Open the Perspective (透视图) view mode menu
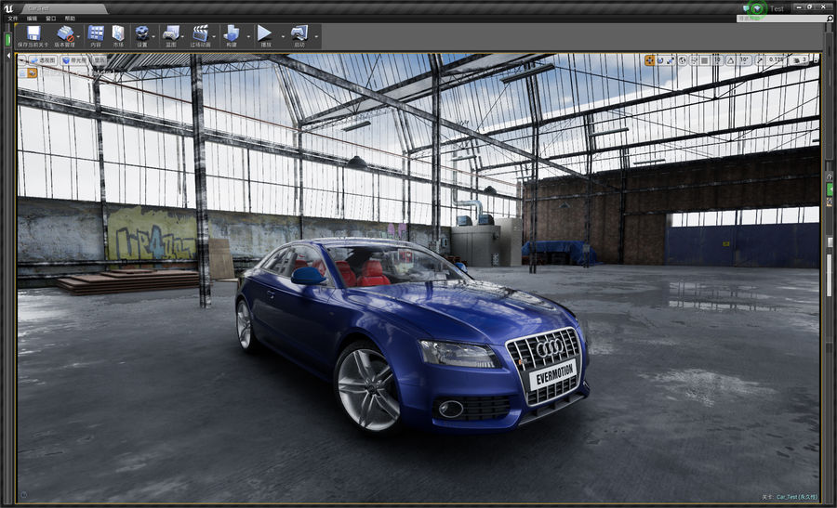The width and height of the screenshot is (837, 508). 43,60
